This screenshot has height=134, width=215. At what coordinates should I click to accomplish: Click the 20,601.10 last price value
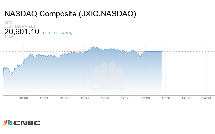[x=22, y=32]
